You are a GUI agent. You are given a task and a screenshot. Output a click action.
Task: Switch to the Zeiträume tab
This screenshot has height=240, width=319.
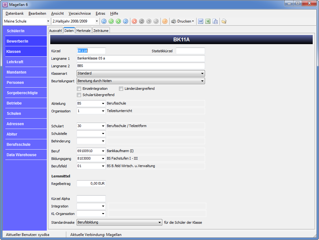coord(101,31)
